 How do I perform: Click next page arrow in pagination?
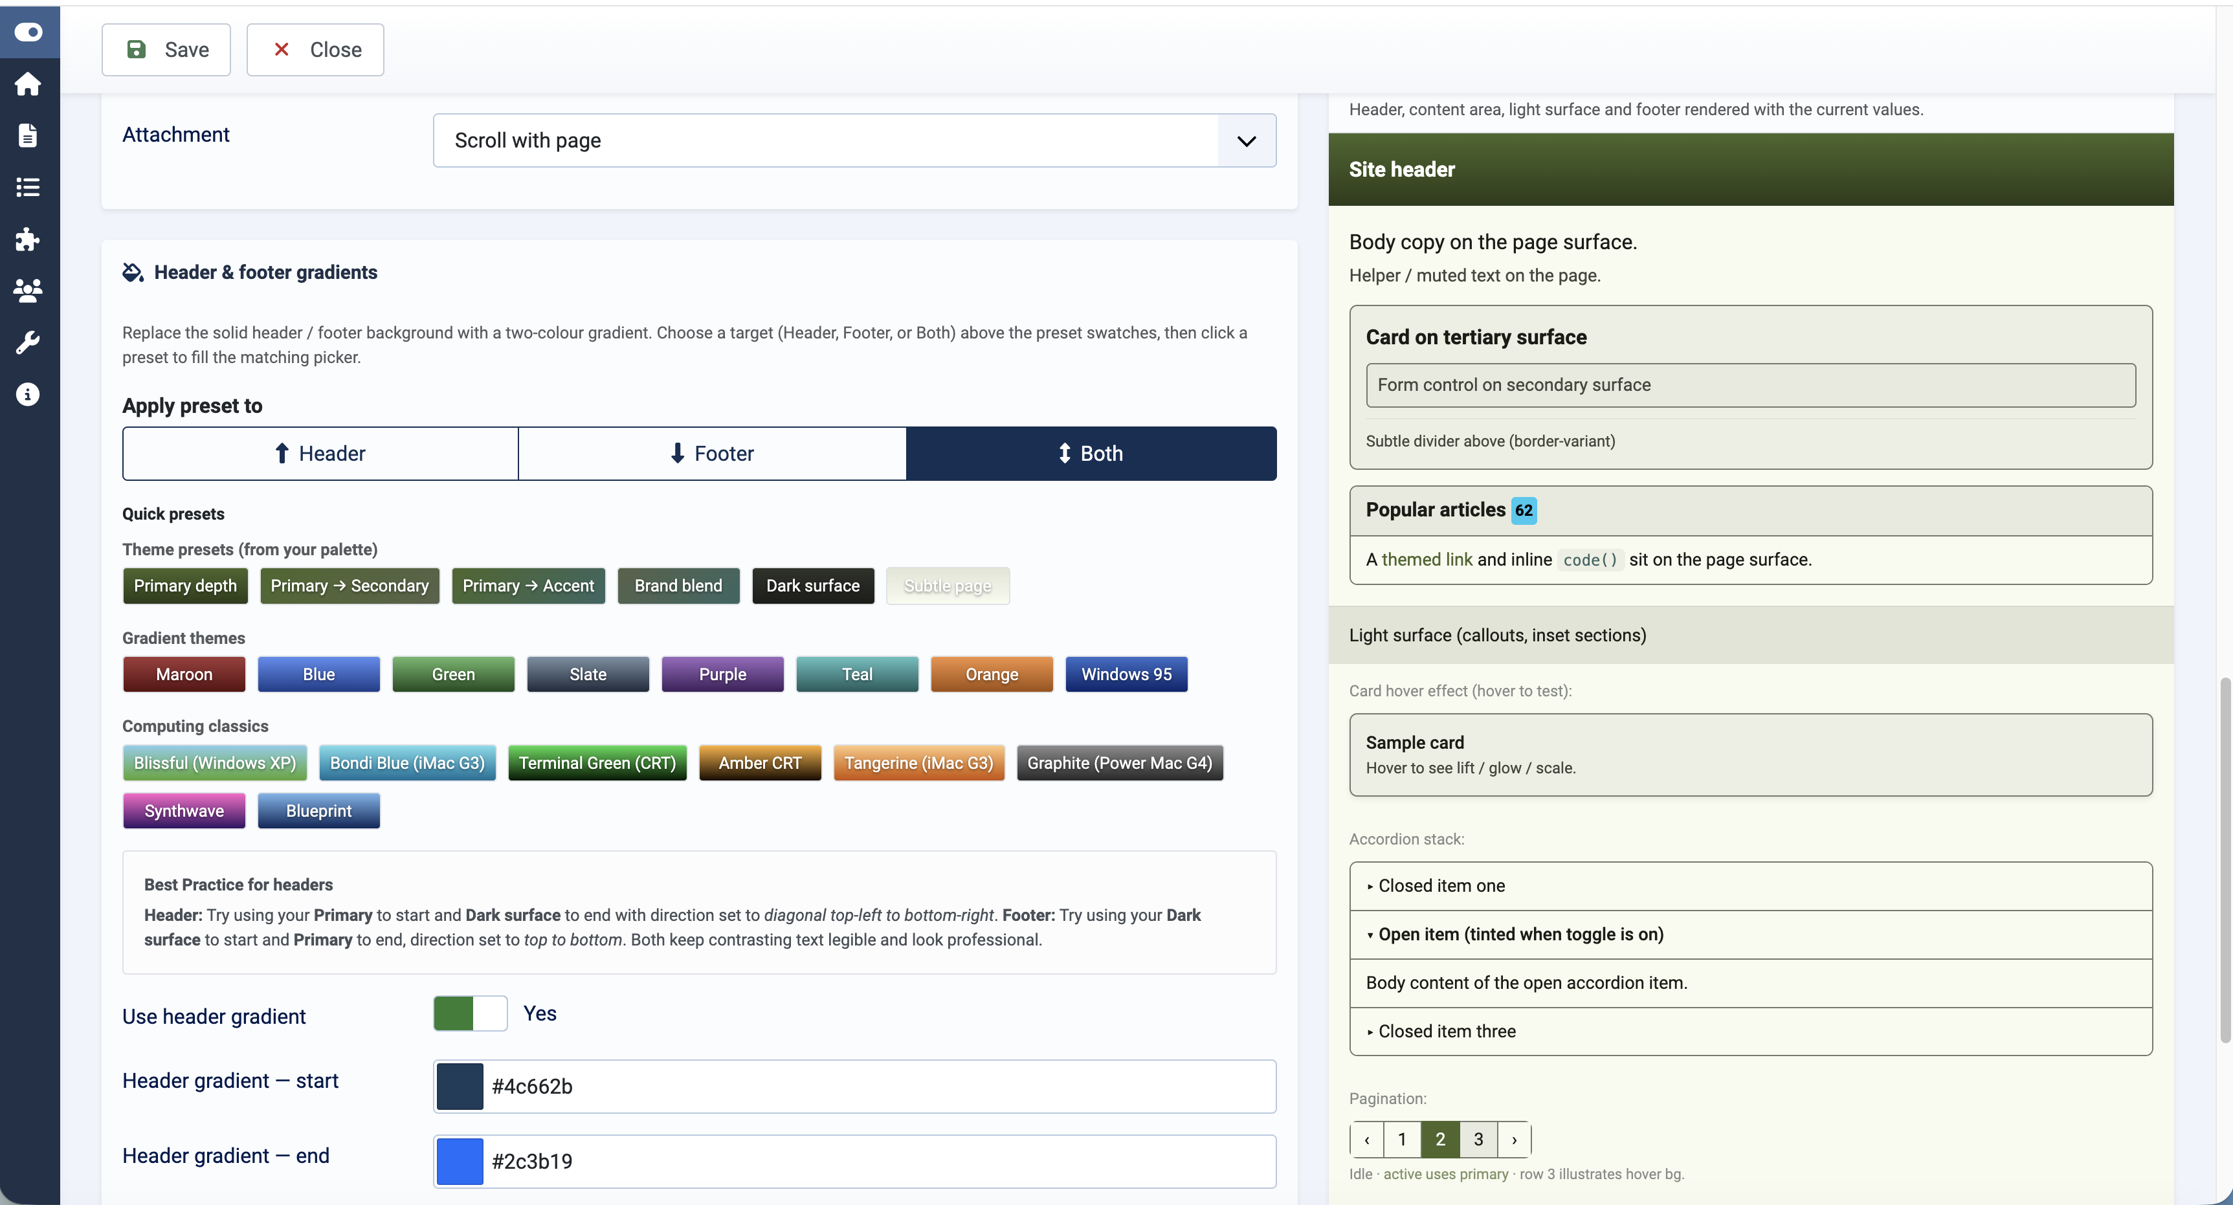tap(1515, 1139)
